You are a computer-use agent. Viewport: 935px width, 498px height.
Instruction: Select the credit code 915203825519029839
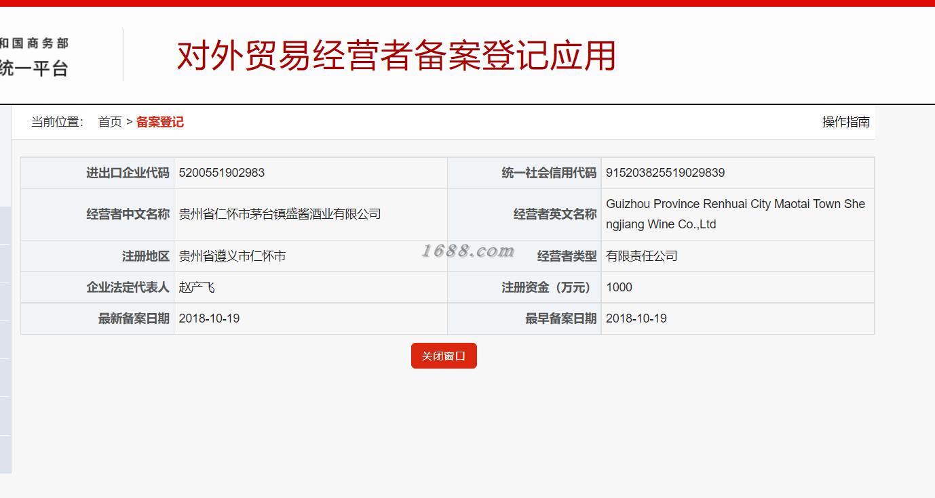click(666, 173)
